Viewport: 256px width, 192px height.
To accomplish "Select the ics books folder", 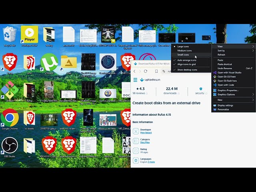I will 29,120.
